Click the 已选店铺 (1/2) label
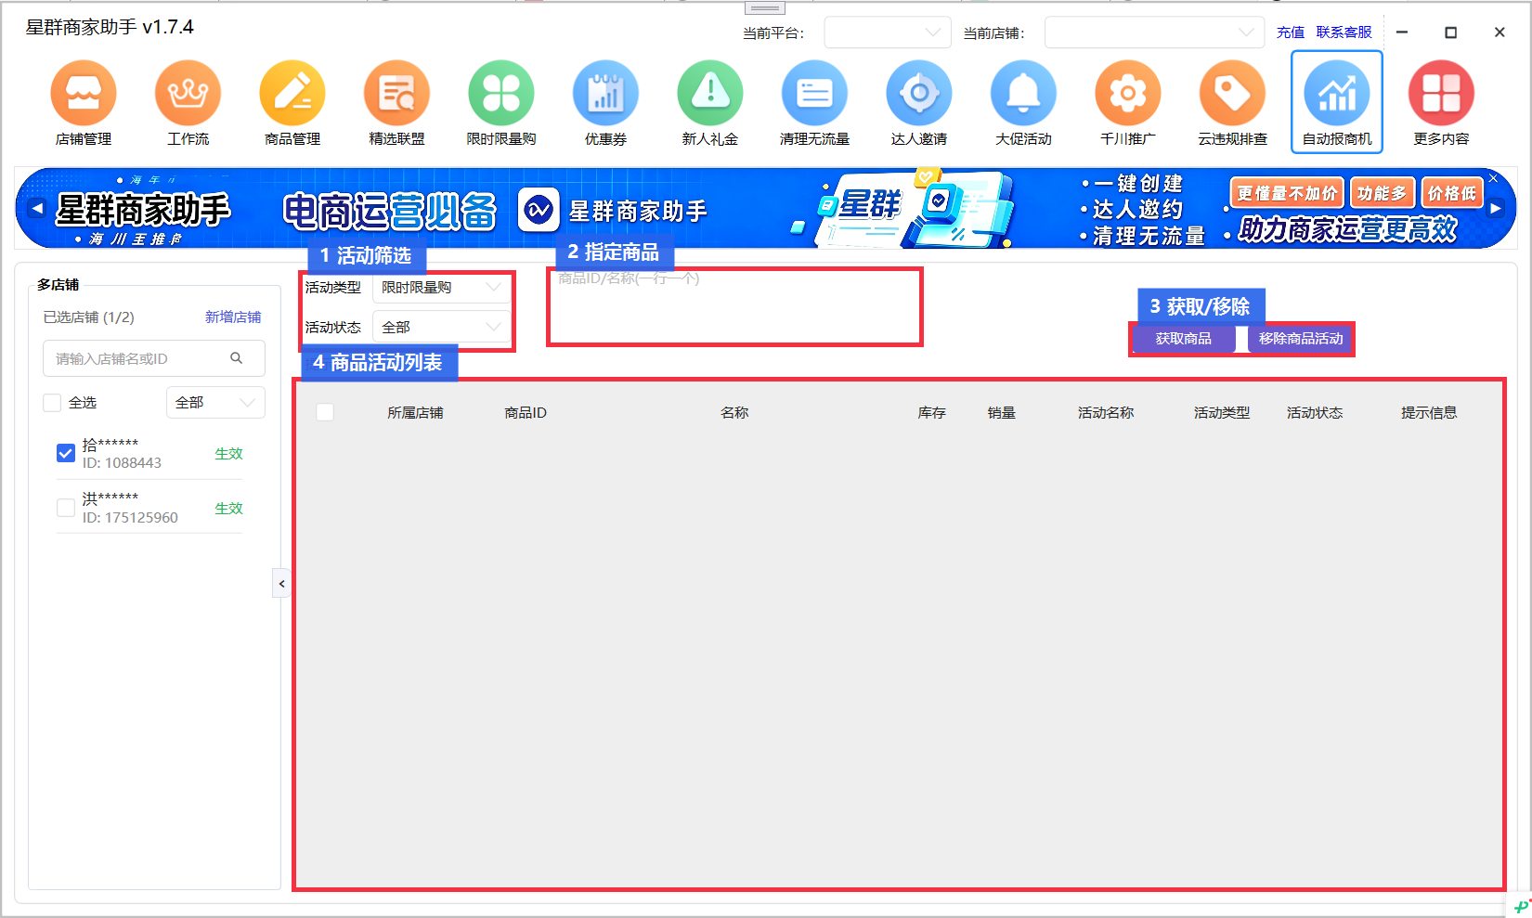 click(x=88, y=317)
